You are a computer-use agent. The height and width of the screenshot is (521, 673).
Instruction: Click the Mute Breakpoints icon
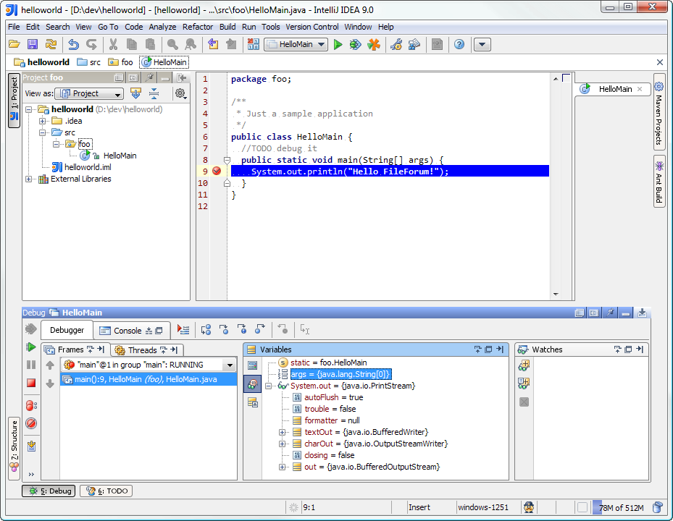coord(31,423)
